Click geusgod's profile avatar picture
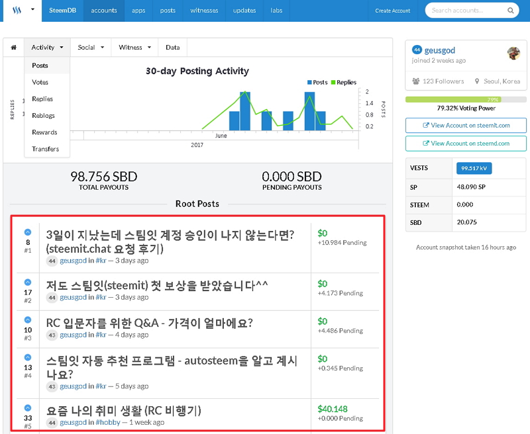 pos(513,53)
